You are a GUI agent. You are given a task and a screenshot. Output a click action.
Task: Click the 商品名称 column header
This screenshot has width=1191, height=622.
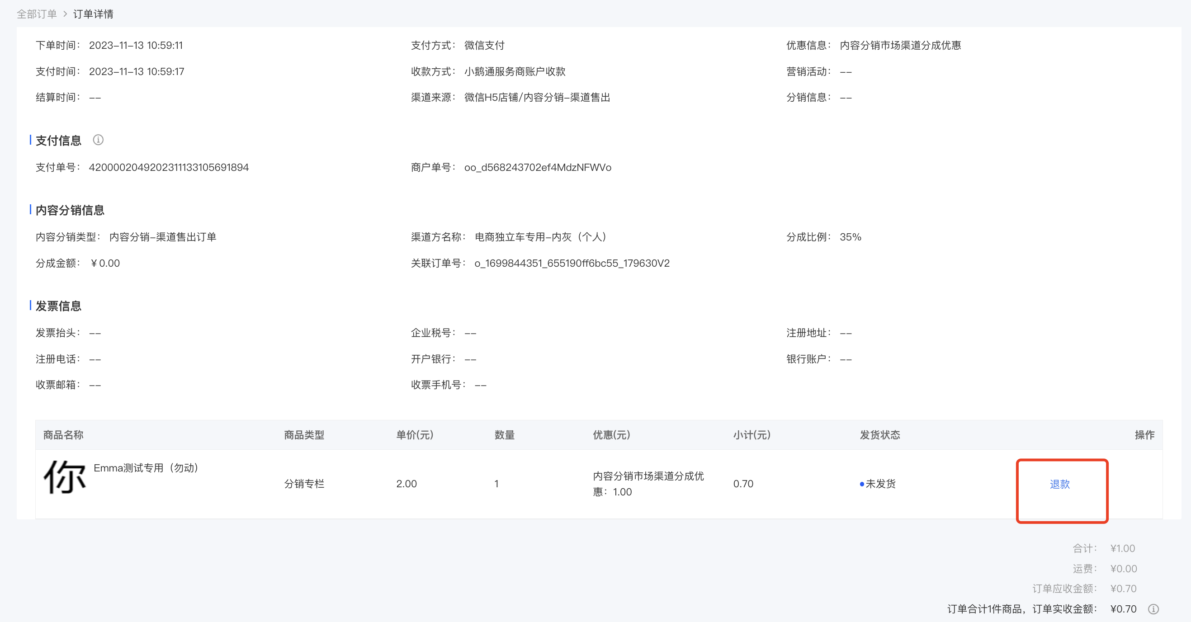pos(63,435)
